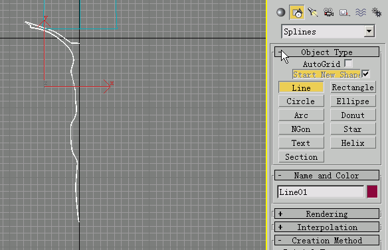Open the object color swatch
Viewport: 388px width, 250px height.
[372, 192]
